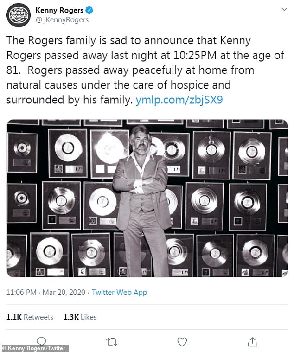The width and height of the screenshot is (294, 352).
Task: Open the ymlp.com/zbjSX9 link
Action: click(x=179, y=100)
